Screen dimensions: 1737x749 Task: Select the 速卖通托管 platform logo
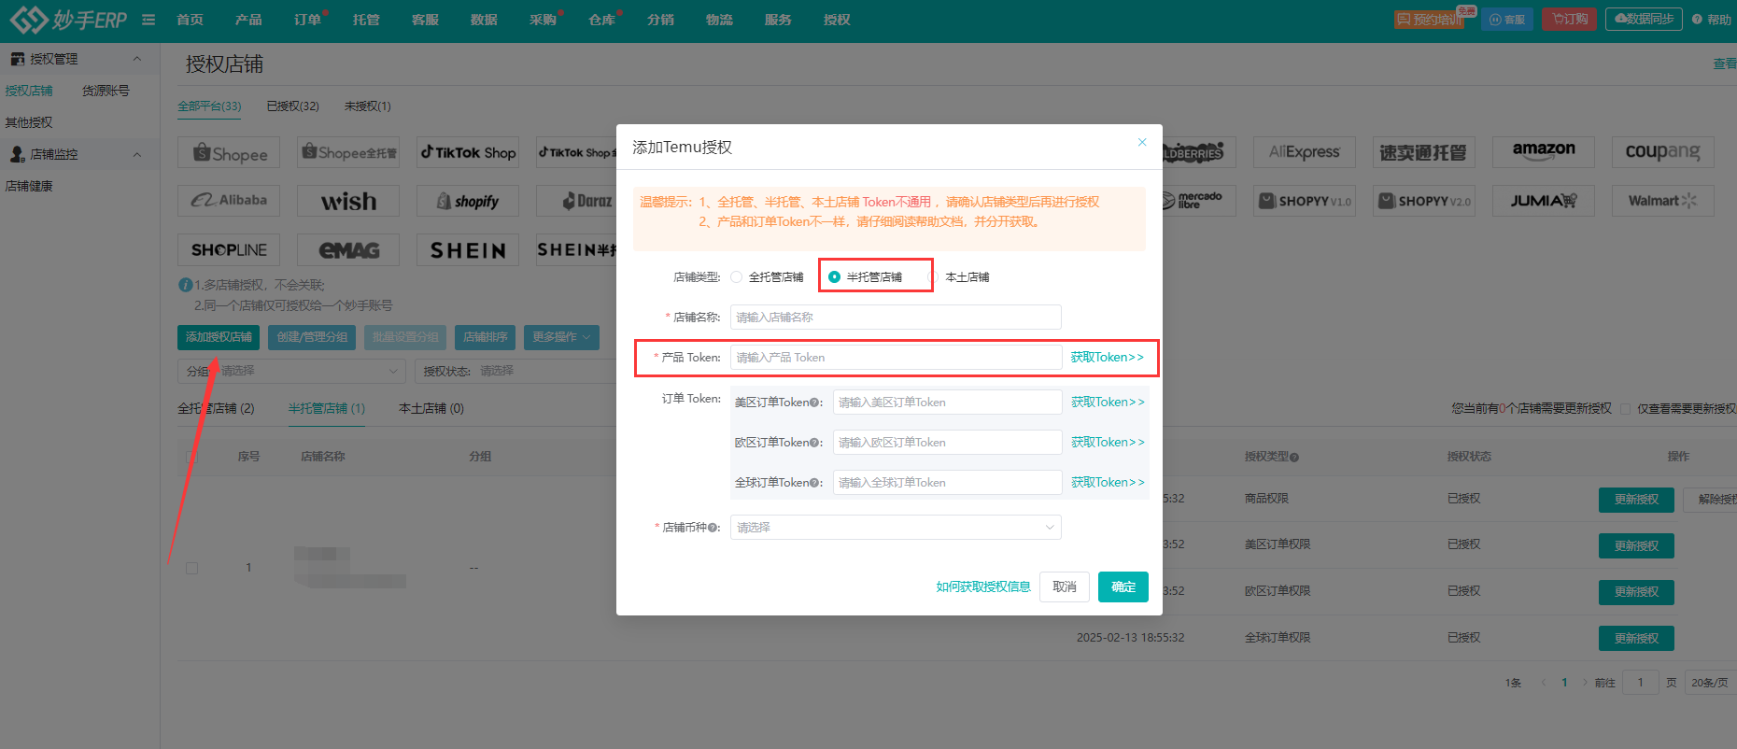[1424, 152]
